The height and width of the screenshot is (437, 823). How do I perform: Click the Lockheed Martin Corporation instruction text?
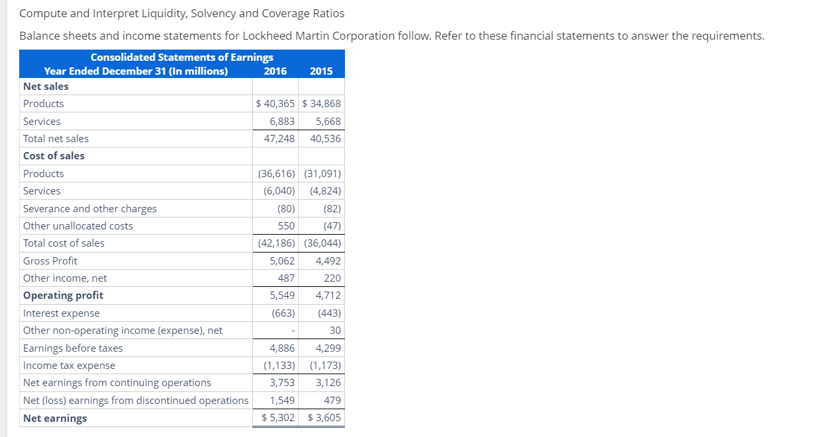[x=392, y=36]
